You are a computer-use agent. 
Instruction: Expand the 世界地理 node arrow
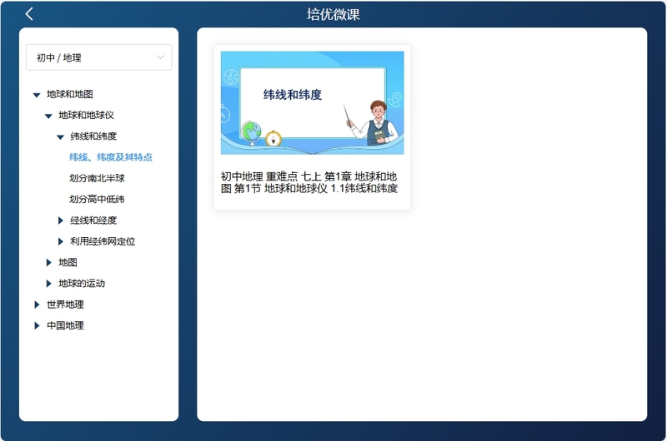pyautogui.click(x=37, y=305)
